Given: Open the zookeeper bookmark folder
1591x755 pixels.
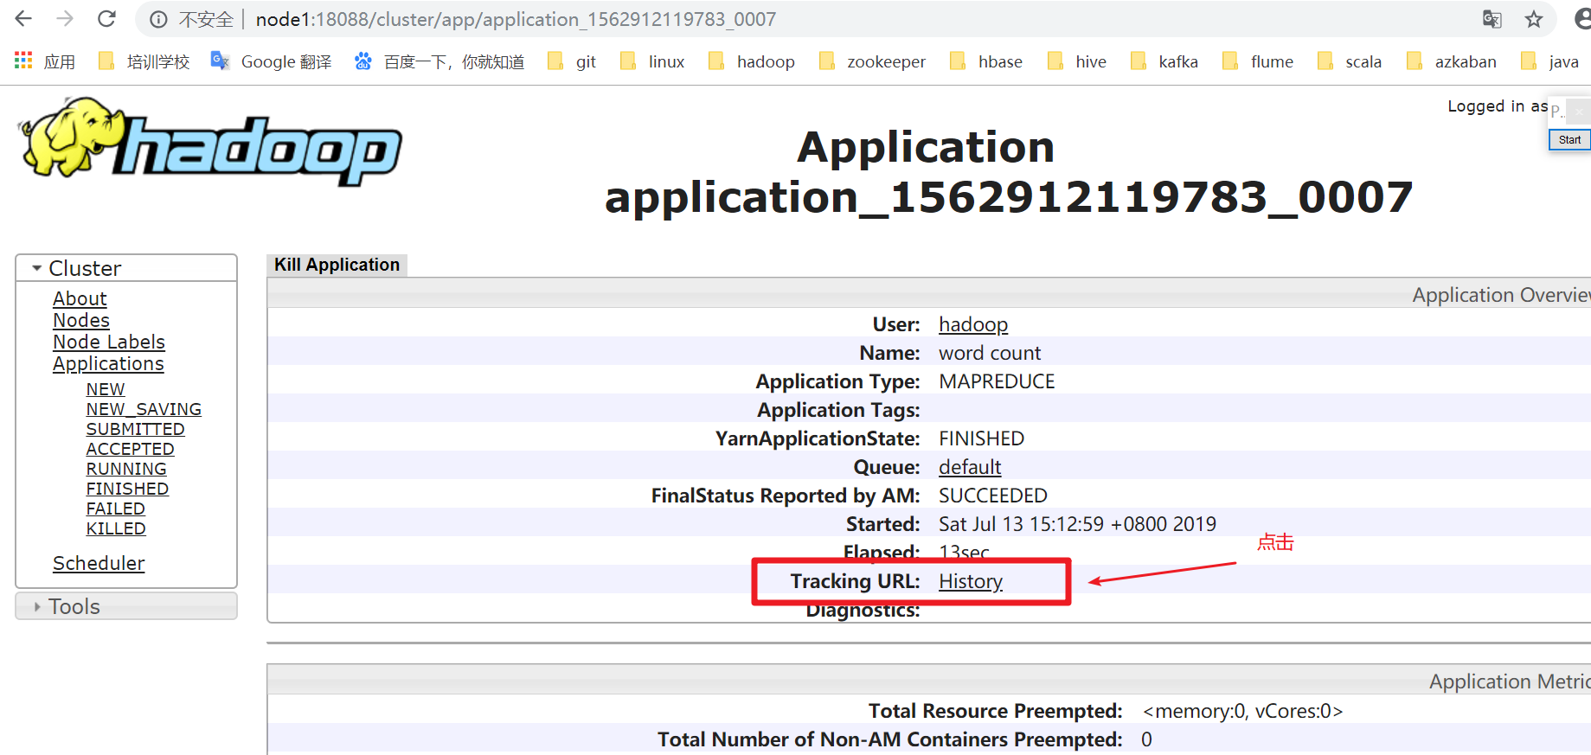Looking at the screenshot, I should coord(872,61).
